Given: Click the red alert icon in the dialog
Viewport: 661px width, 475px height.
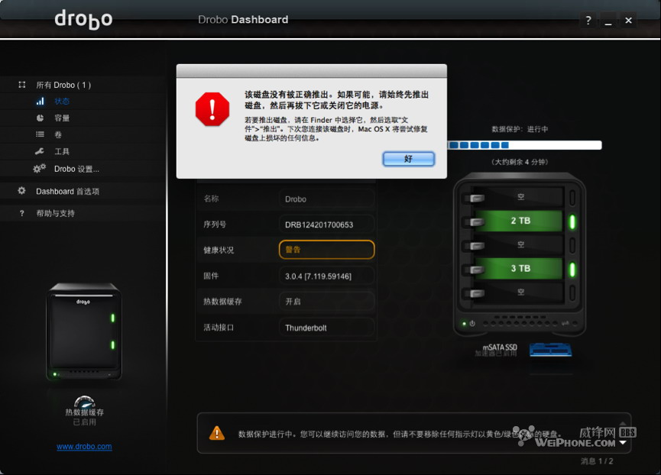Looking at the screenshot, I should [212, 109].
